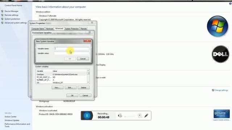Select the FP_NO_HOST_C... variable row
232x130 pixels.
(61, 77)
